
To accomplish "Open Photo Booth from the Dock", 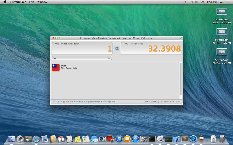I will (x=111, y=139).
